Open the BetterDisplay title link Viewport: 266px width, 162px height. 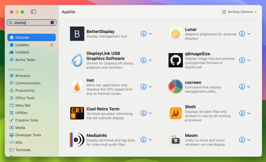[x=101, y=32]
